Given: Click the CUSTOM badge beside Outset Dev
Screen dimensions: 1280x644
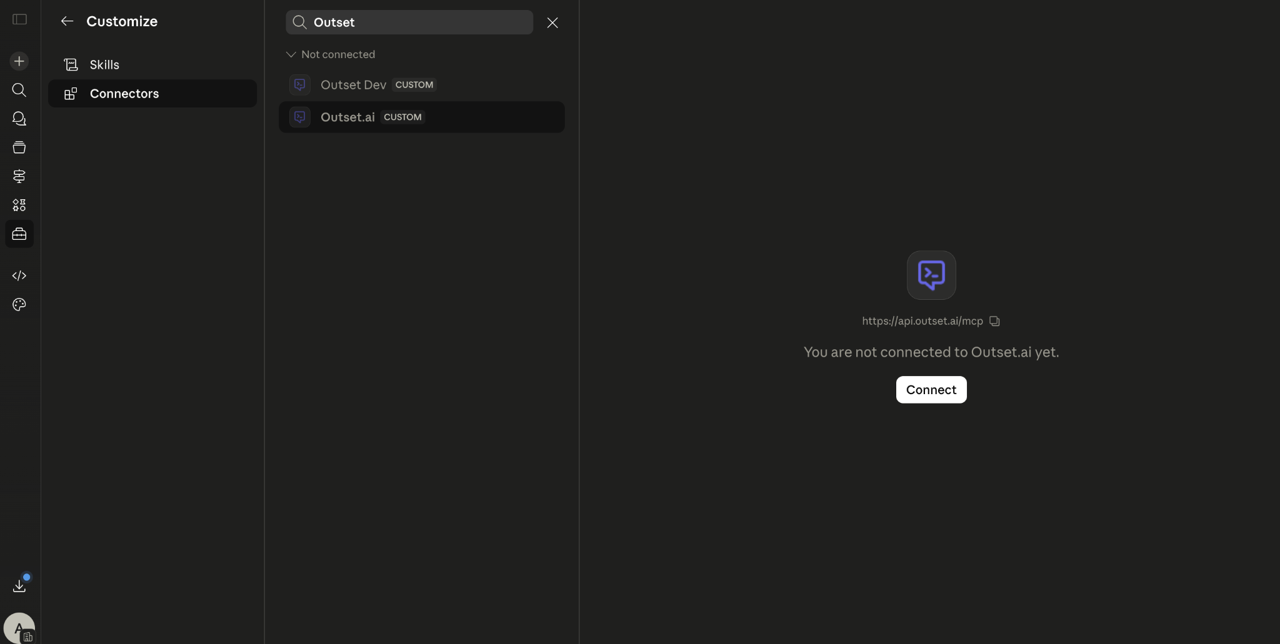Looking at the screenshot, I should 414,84.
